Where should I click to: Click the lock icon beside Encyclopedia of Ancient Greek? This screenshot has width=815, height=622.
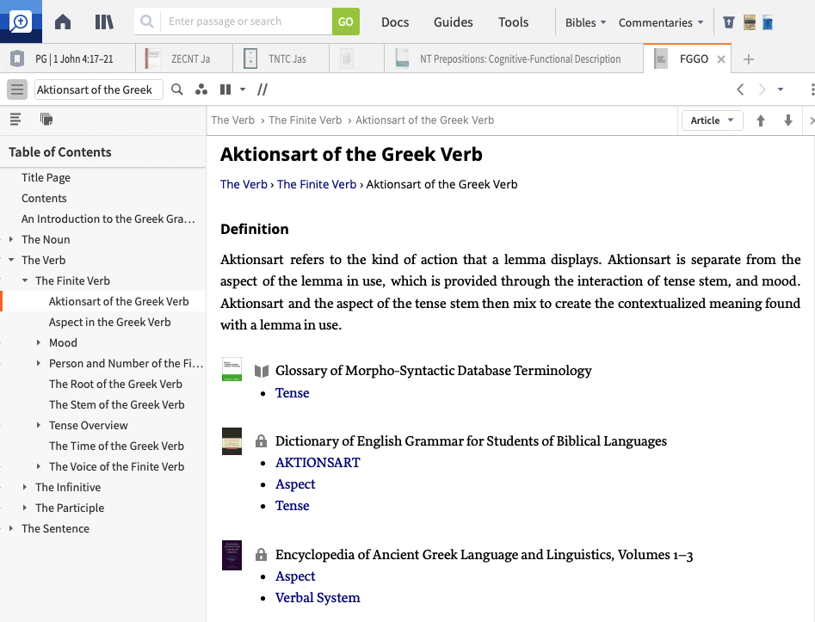click(261, 555)
